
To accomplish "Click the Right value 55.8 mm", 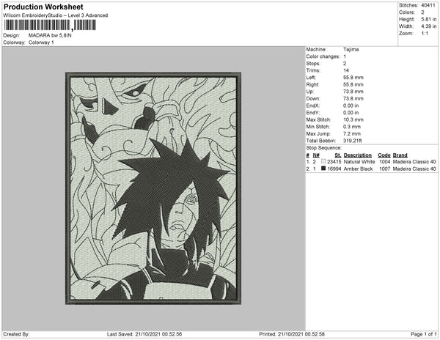I will tap(353, 84).
